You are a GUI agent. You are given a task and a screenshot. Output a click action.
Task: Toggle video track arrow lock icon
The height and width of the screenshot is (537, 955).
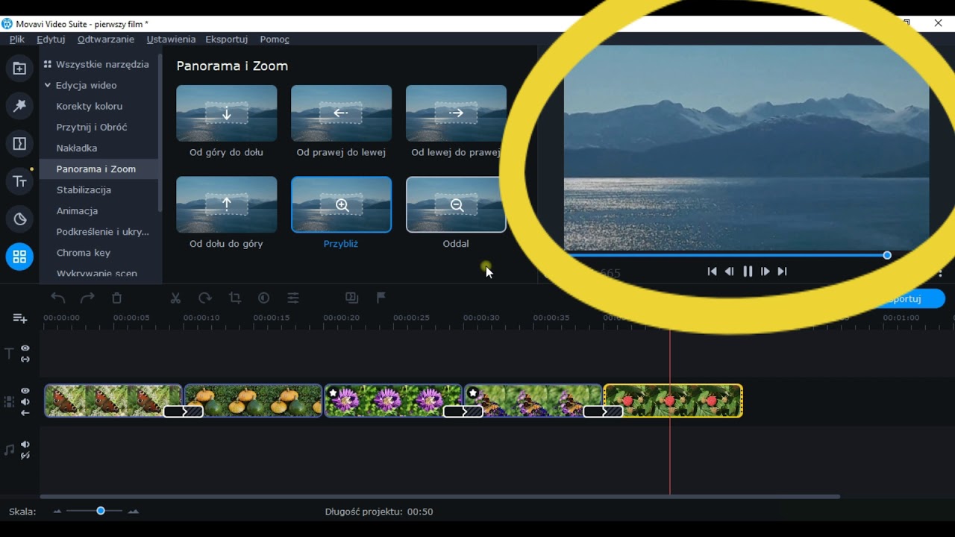[25, 413]
